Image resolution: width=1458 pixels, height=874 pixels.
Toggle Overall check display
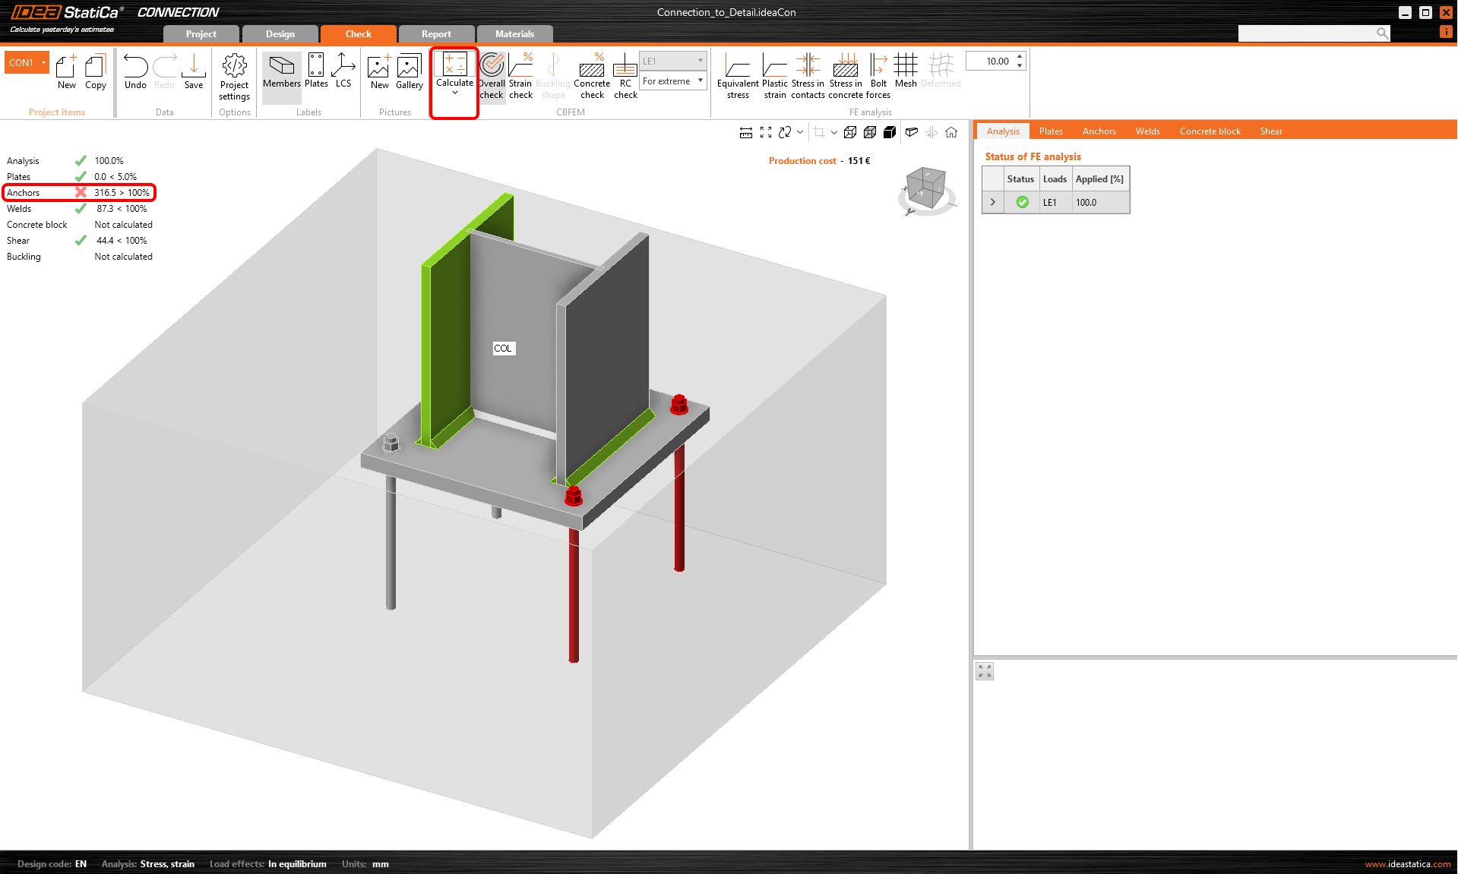click(492, 75)
